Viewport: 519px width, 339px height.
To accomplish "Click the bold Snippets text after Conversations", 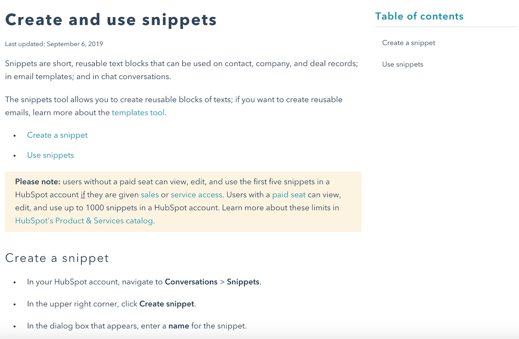I will click(x=243, y=282).
